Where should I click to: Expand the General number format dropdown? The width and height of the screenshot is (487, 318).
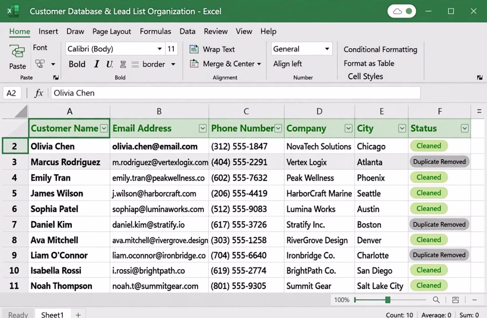coord(327,49)
